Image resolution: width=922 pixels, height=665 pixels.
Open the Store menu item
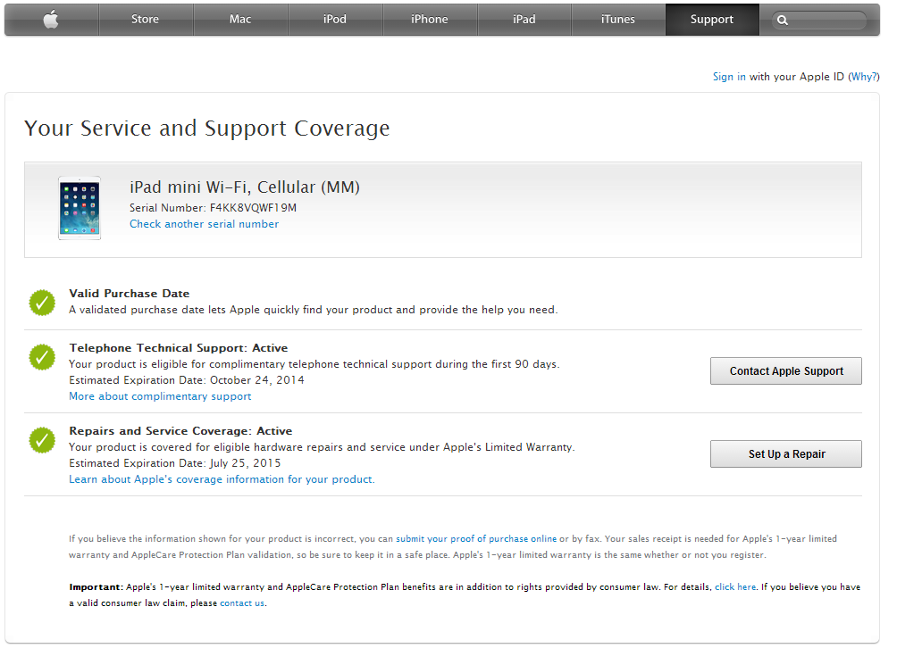point(145,20)
